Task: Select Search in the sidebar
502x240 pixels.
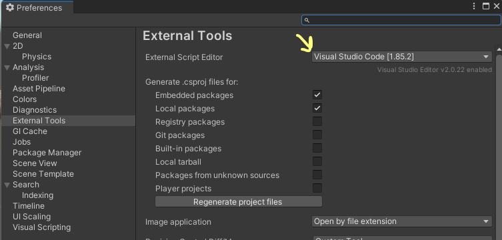Action: (26, 185)
